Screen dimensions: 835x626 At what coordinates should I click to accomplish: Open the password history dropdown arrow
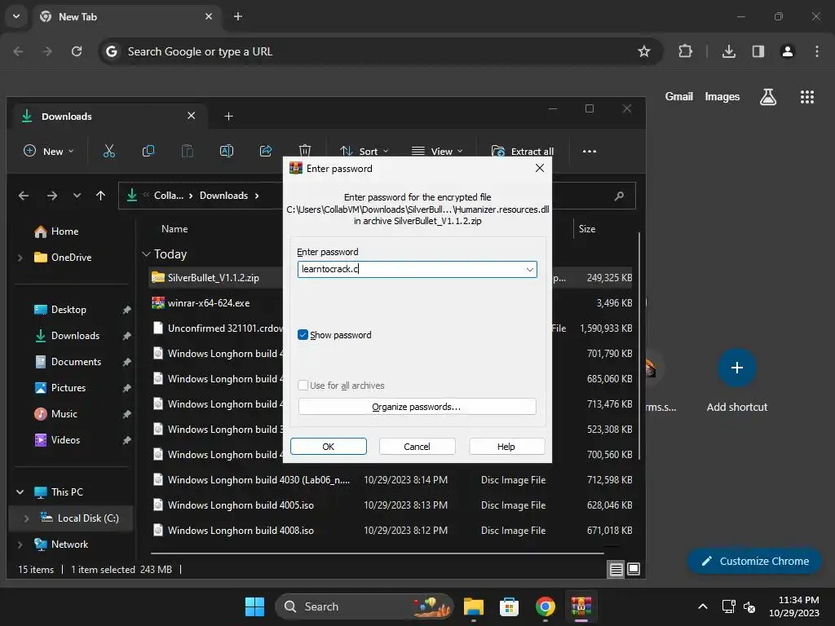(530, 269)
